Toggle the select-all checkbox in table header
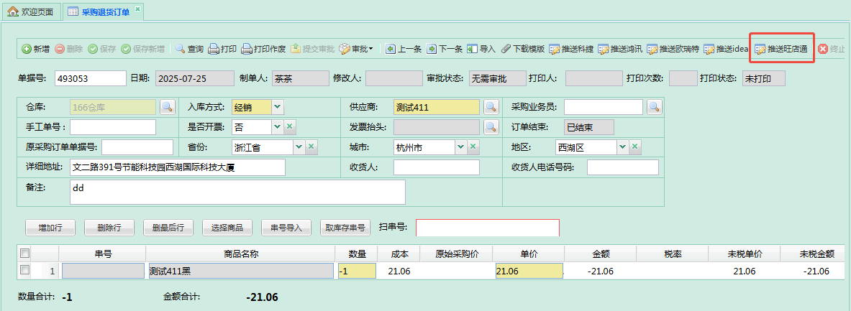This screenshot has height=311, width=851. 25,253
